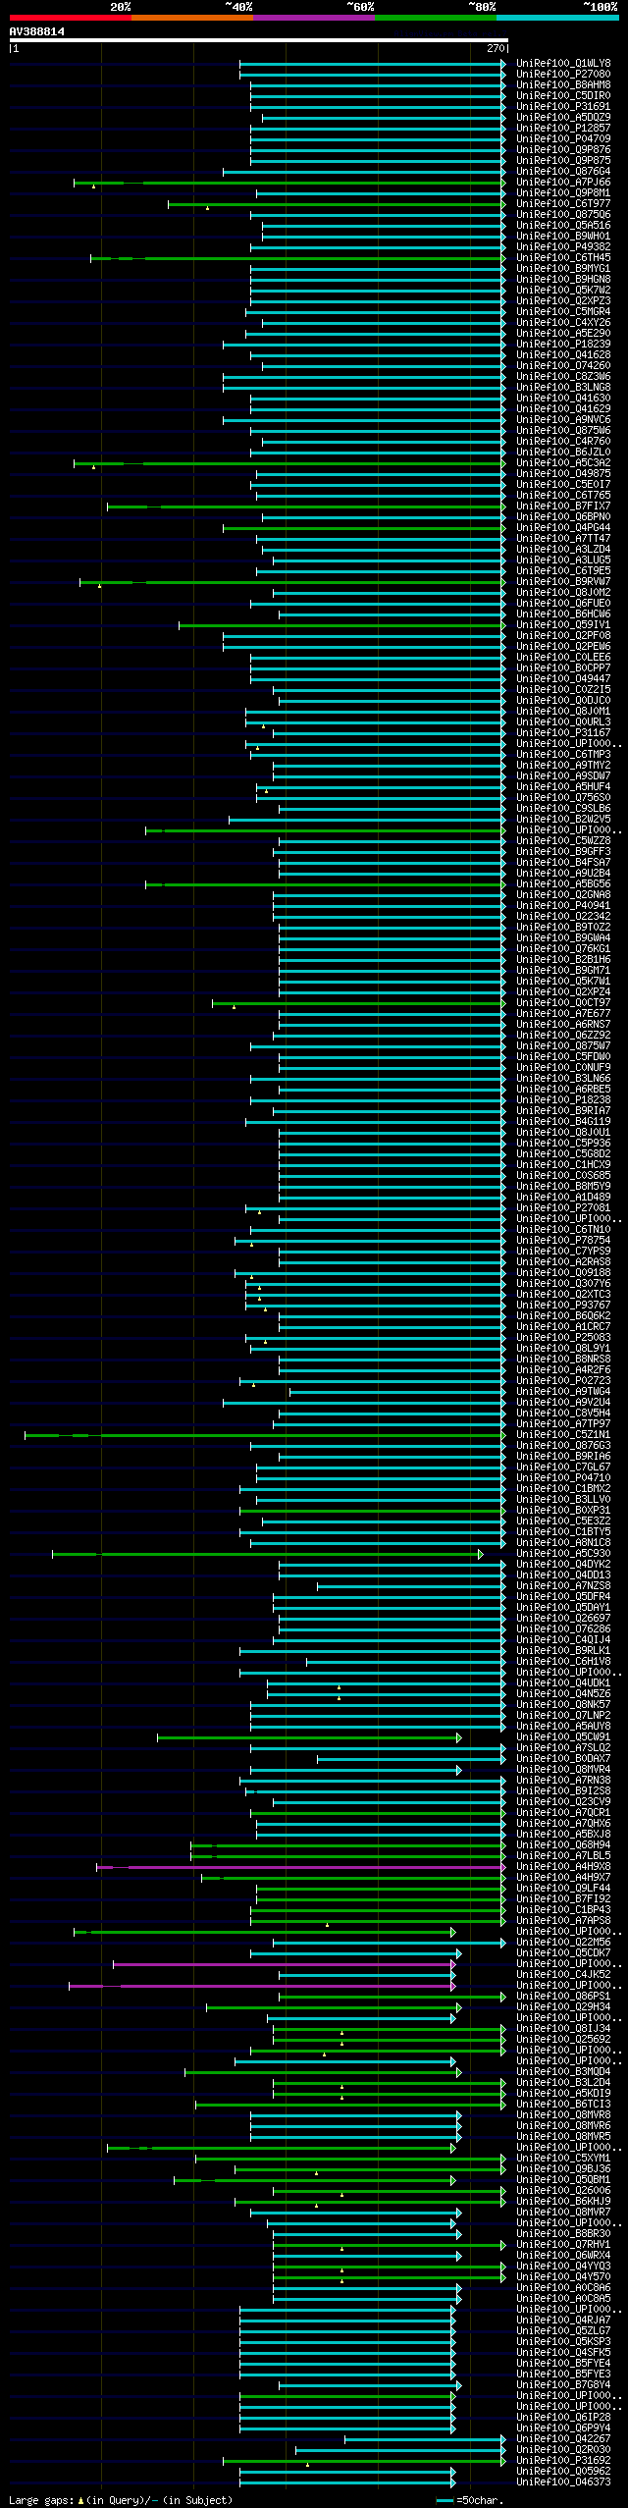
Task: Select the UniRef100_B3LN66 label
Action: click(x=563, y=1078)
